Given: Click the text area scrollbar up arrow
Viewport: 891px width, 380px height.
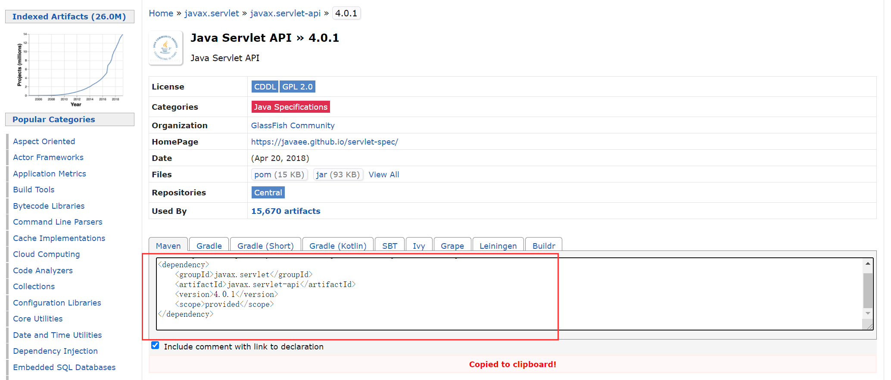Looking at the screenshot, I should [868, 263].
